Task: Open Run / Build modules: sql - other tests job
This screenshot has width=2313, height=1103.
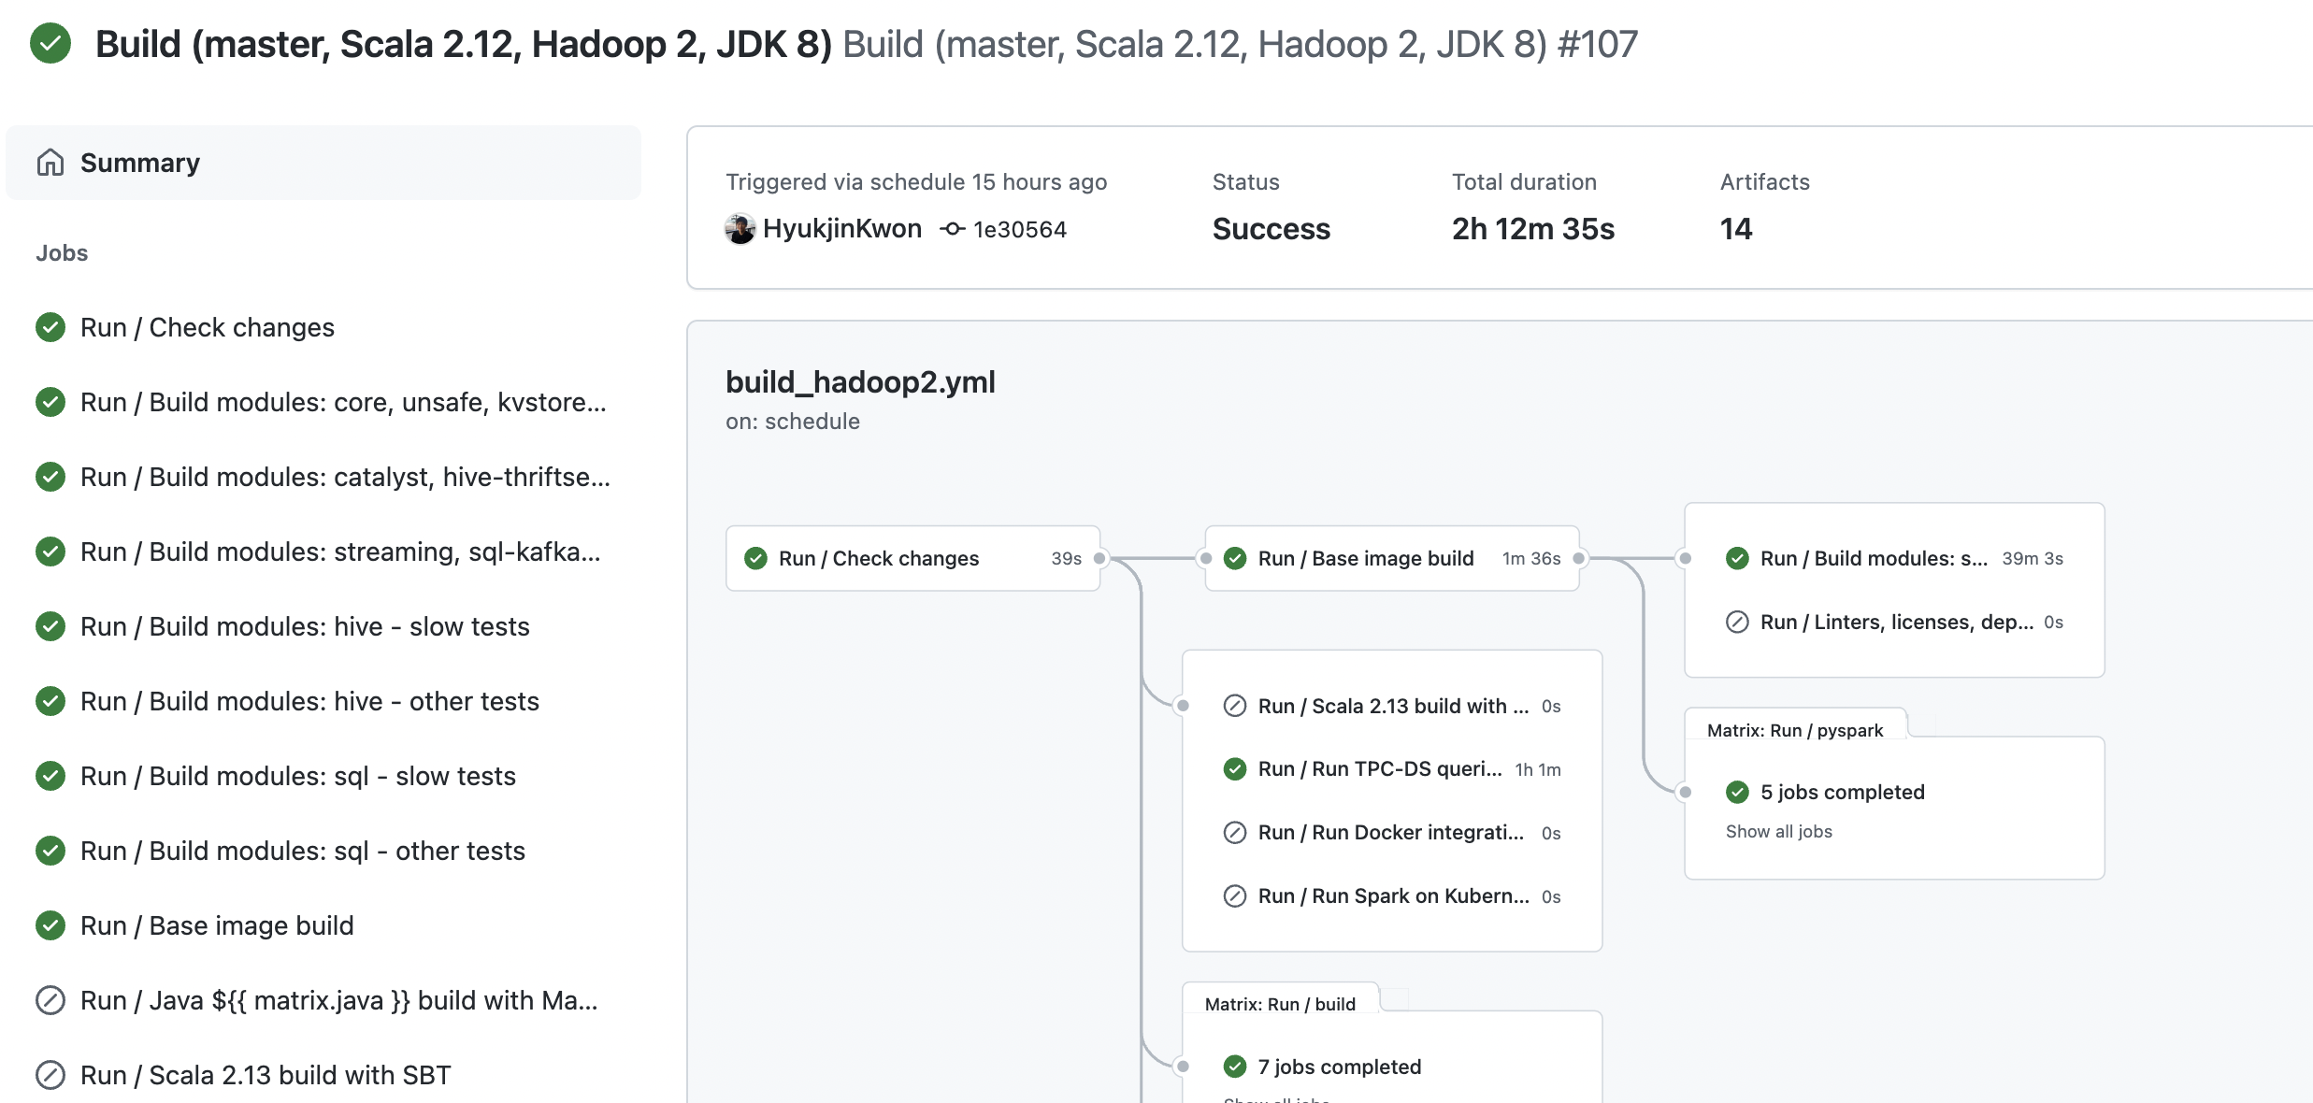Action: point(302,851)
